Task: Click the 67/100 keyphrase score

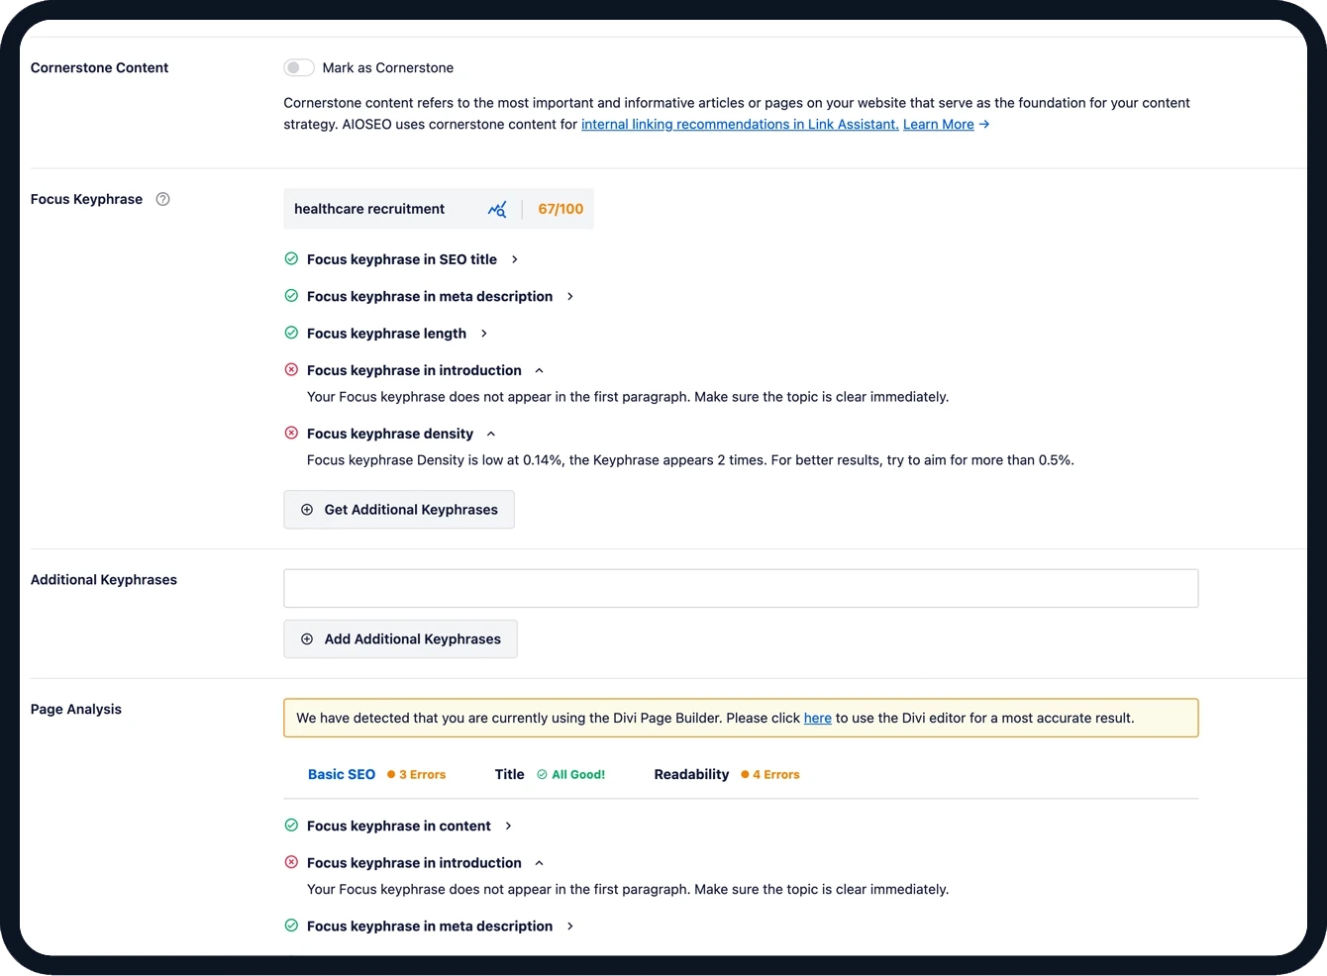Action: coord(561,209)
